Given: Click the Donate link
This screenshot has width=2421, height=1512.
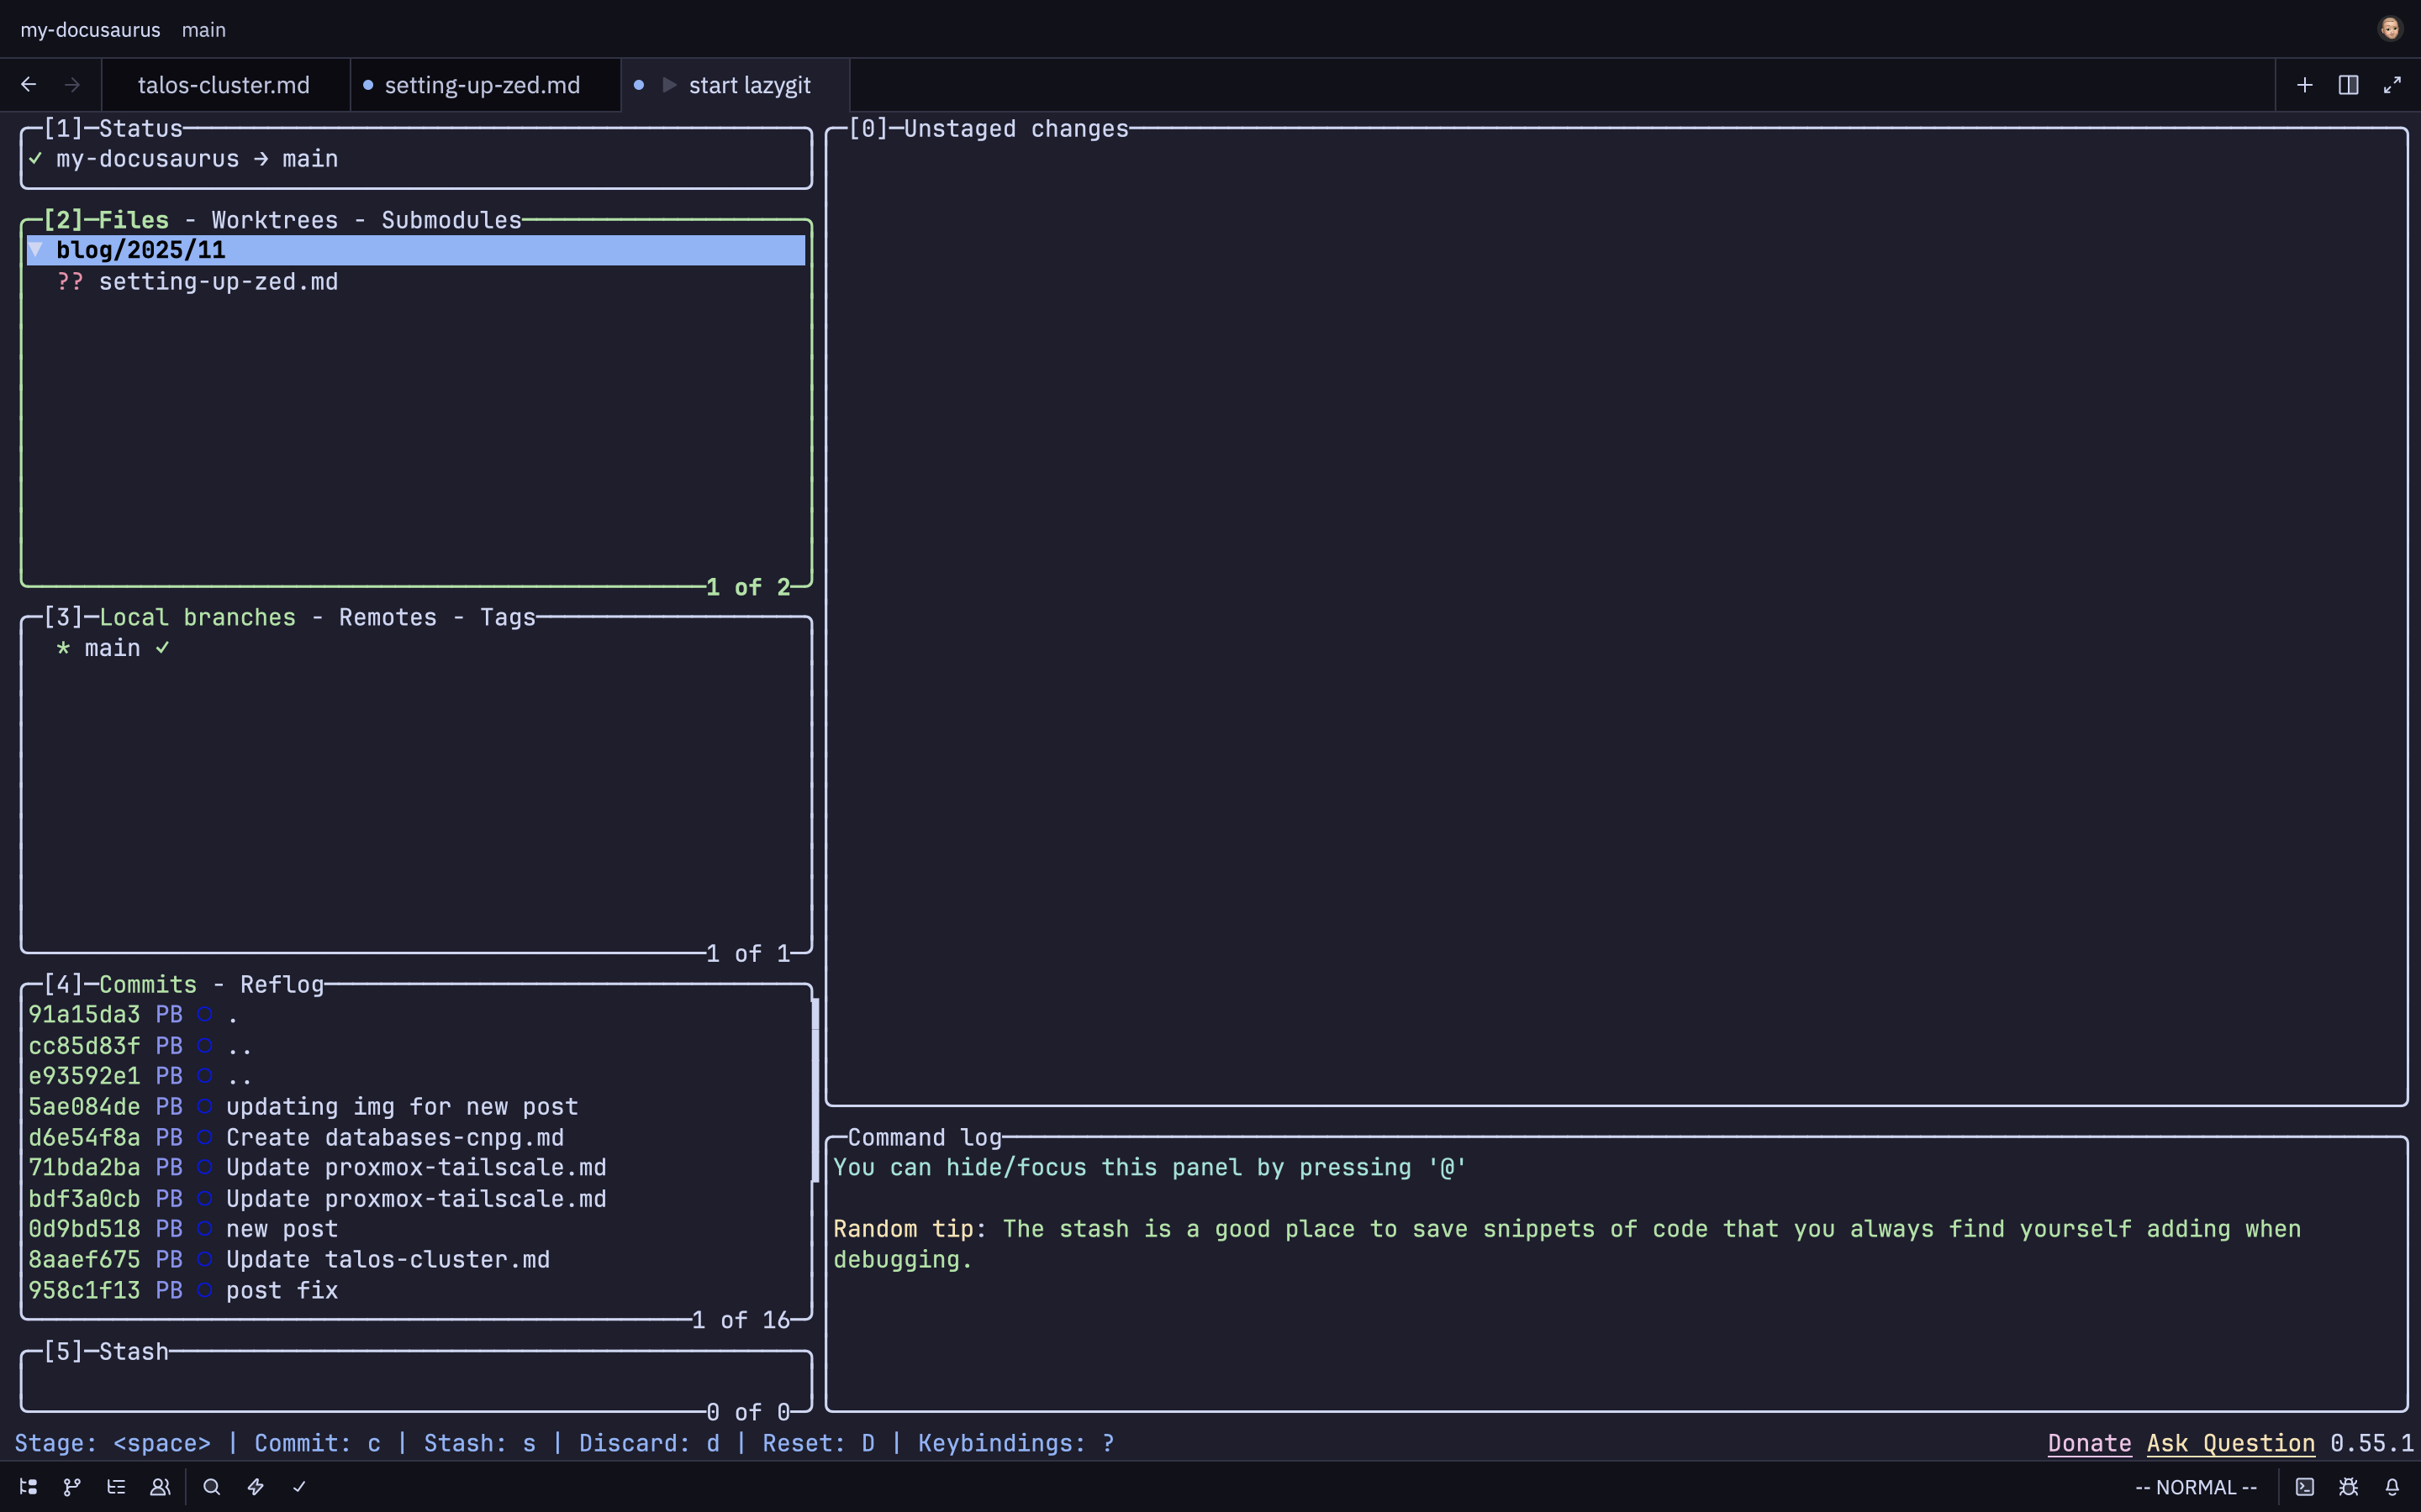Looking at the screenshot, I should (2089, 1443).
